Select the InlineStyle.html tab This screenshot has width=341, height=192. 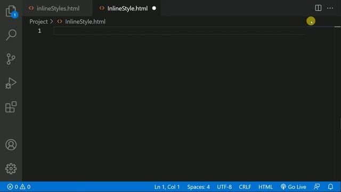[x=127, y=9]
